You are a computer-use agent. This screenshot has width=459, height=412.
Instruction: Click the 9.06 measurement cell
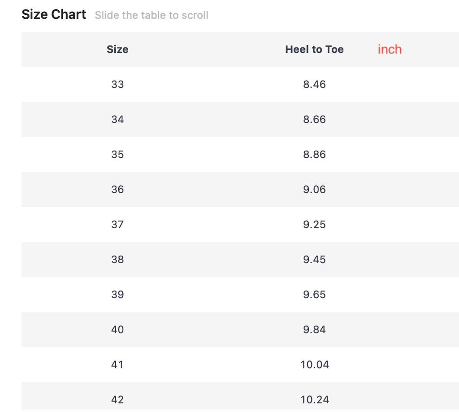click(314, 189)
